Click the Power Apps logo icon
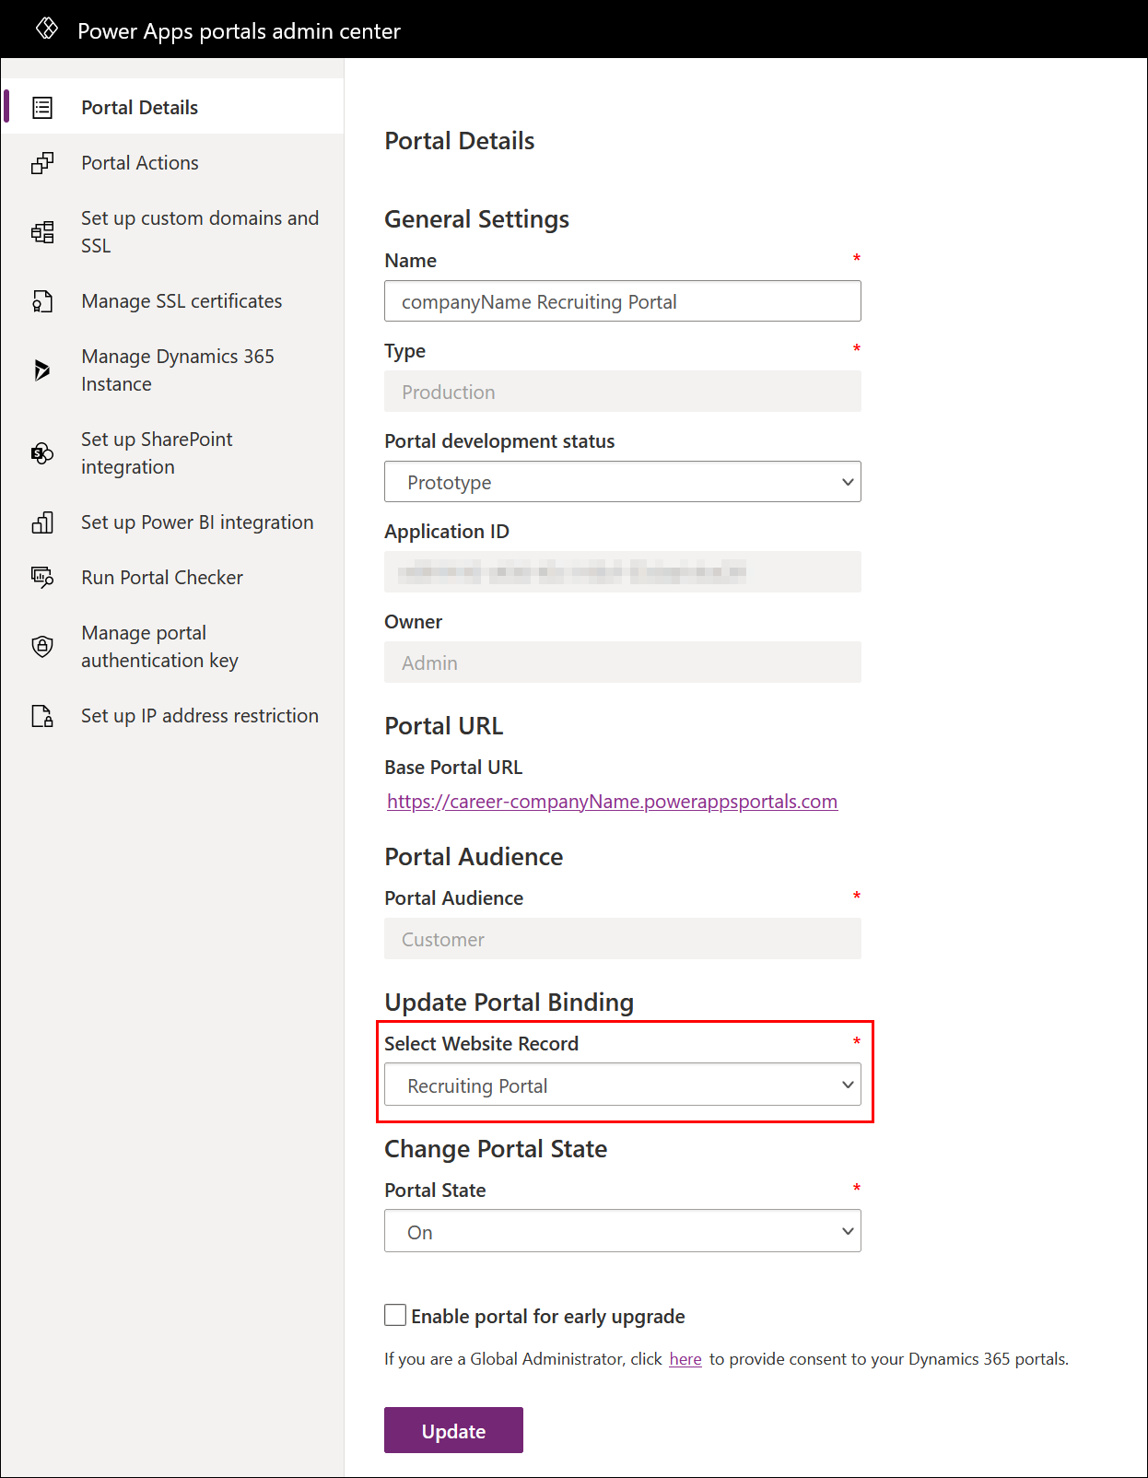1148x1478 pixels. [46, 29]
